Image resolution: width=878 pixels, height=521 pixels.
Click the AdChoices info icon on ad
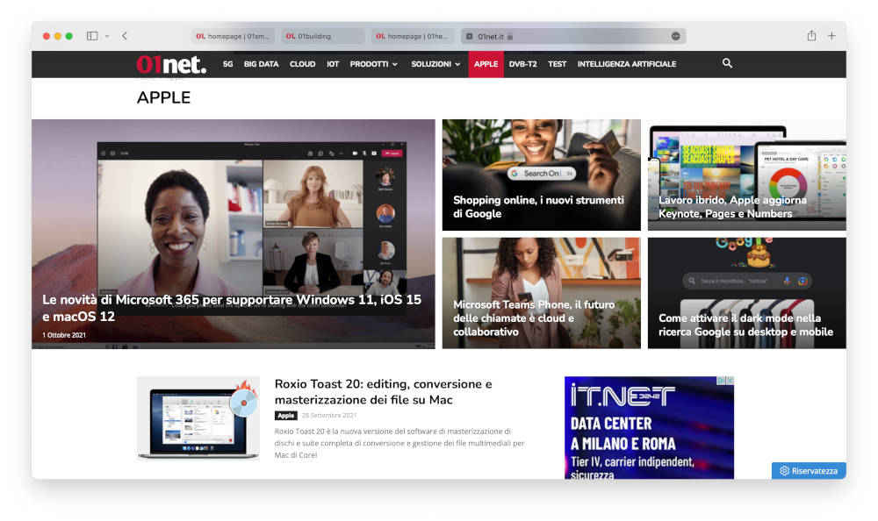tap(722, 381)
